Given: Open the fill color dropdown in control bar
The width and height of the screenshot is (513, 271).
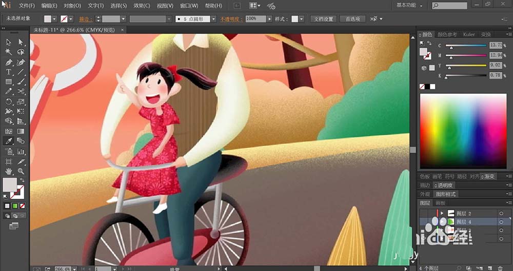Looking at the screenshot, I should (x=54, y=19).
